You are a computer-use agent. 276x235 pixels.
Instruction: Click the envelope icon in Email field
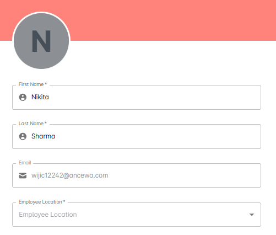(23, 175)
